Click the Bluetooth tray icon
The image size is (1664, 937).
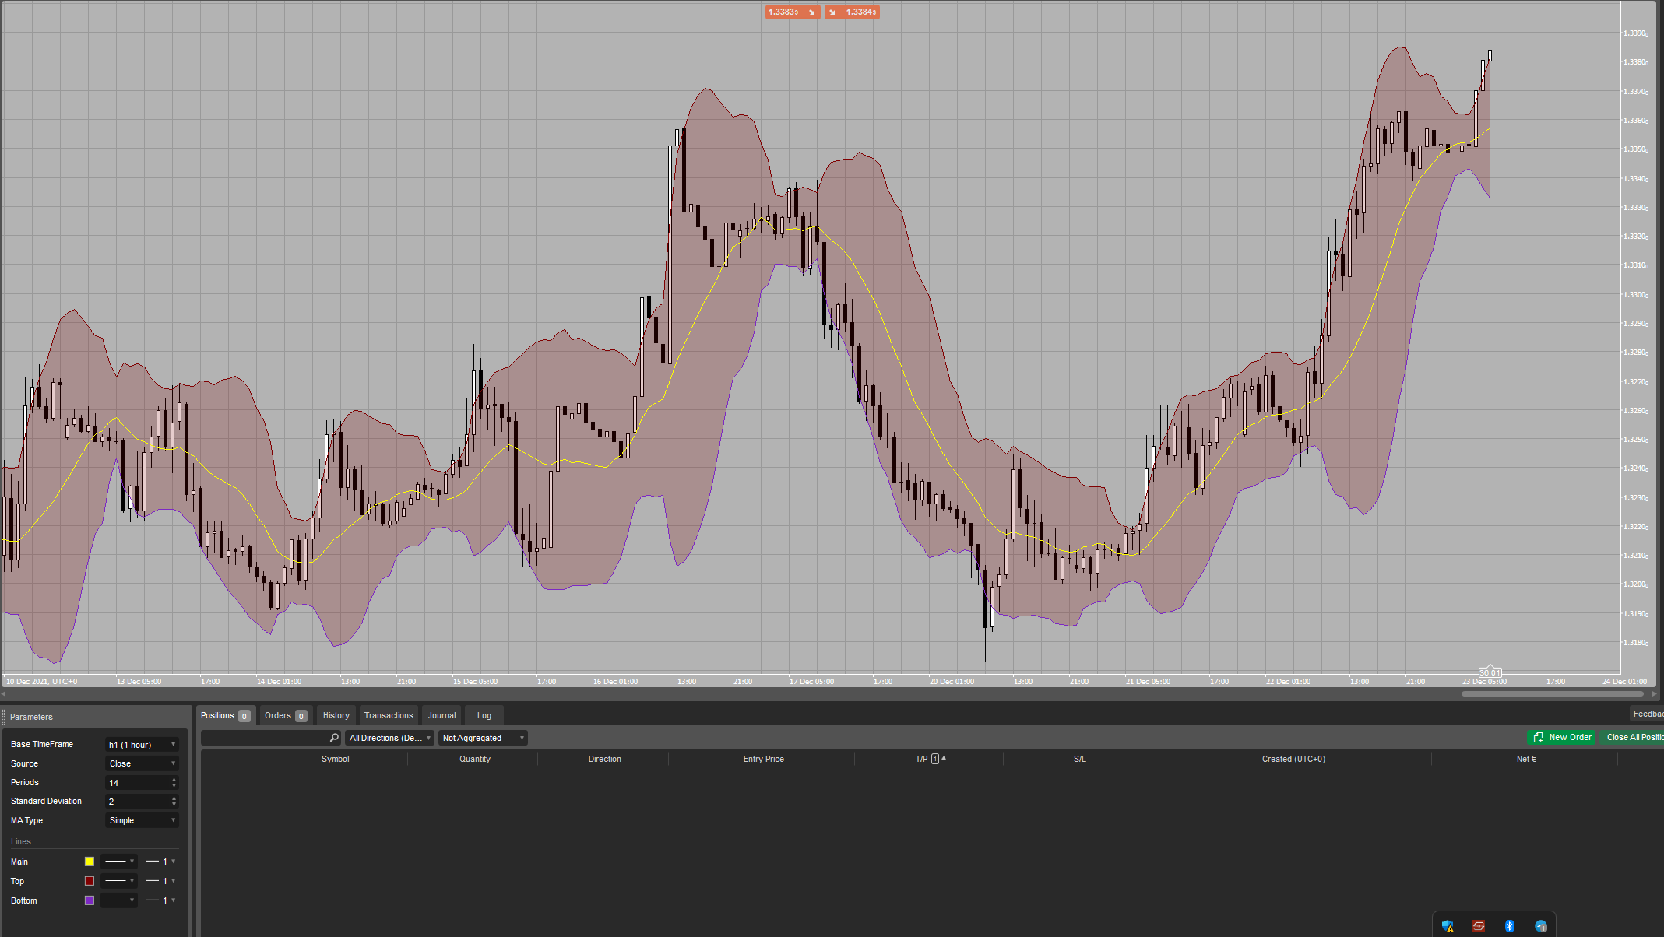[1510, 926]
